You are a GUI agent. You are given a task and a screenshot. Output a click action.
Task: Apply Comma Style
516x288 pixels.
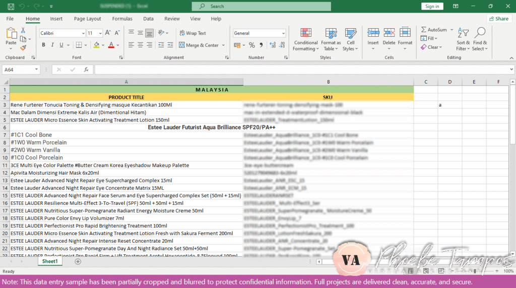coord(261,45)
